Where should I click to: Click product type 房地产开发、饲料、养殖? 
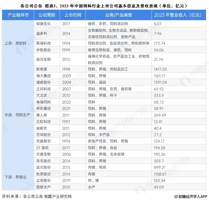click(x=108, y=141)
